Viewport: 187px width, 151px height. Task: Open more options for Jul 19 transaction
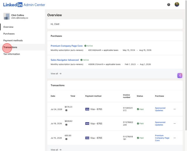coord(175,124)
